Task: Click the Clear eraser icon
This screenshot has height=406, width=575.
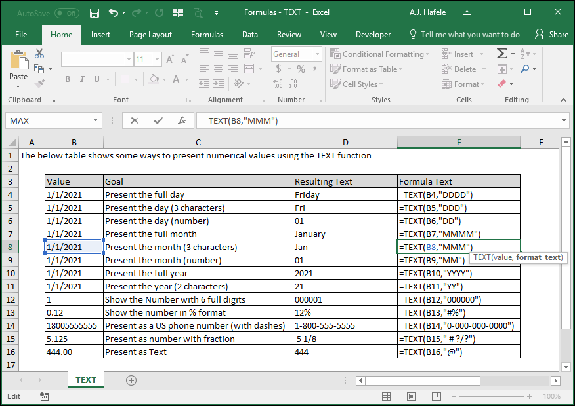Action: coord(501,84)
